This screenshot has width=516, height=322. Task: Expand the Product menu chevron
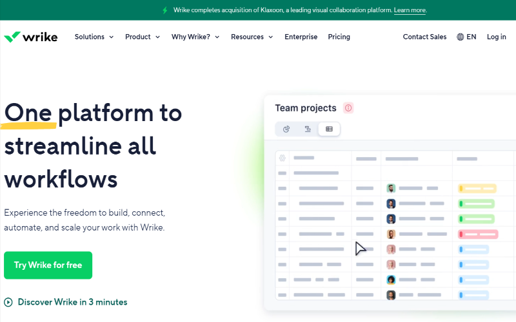(x=157, y=37)
